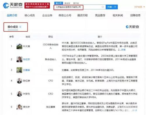Open 叶大清's avatar photo
The image size is (146, 115).
[19, 46]
